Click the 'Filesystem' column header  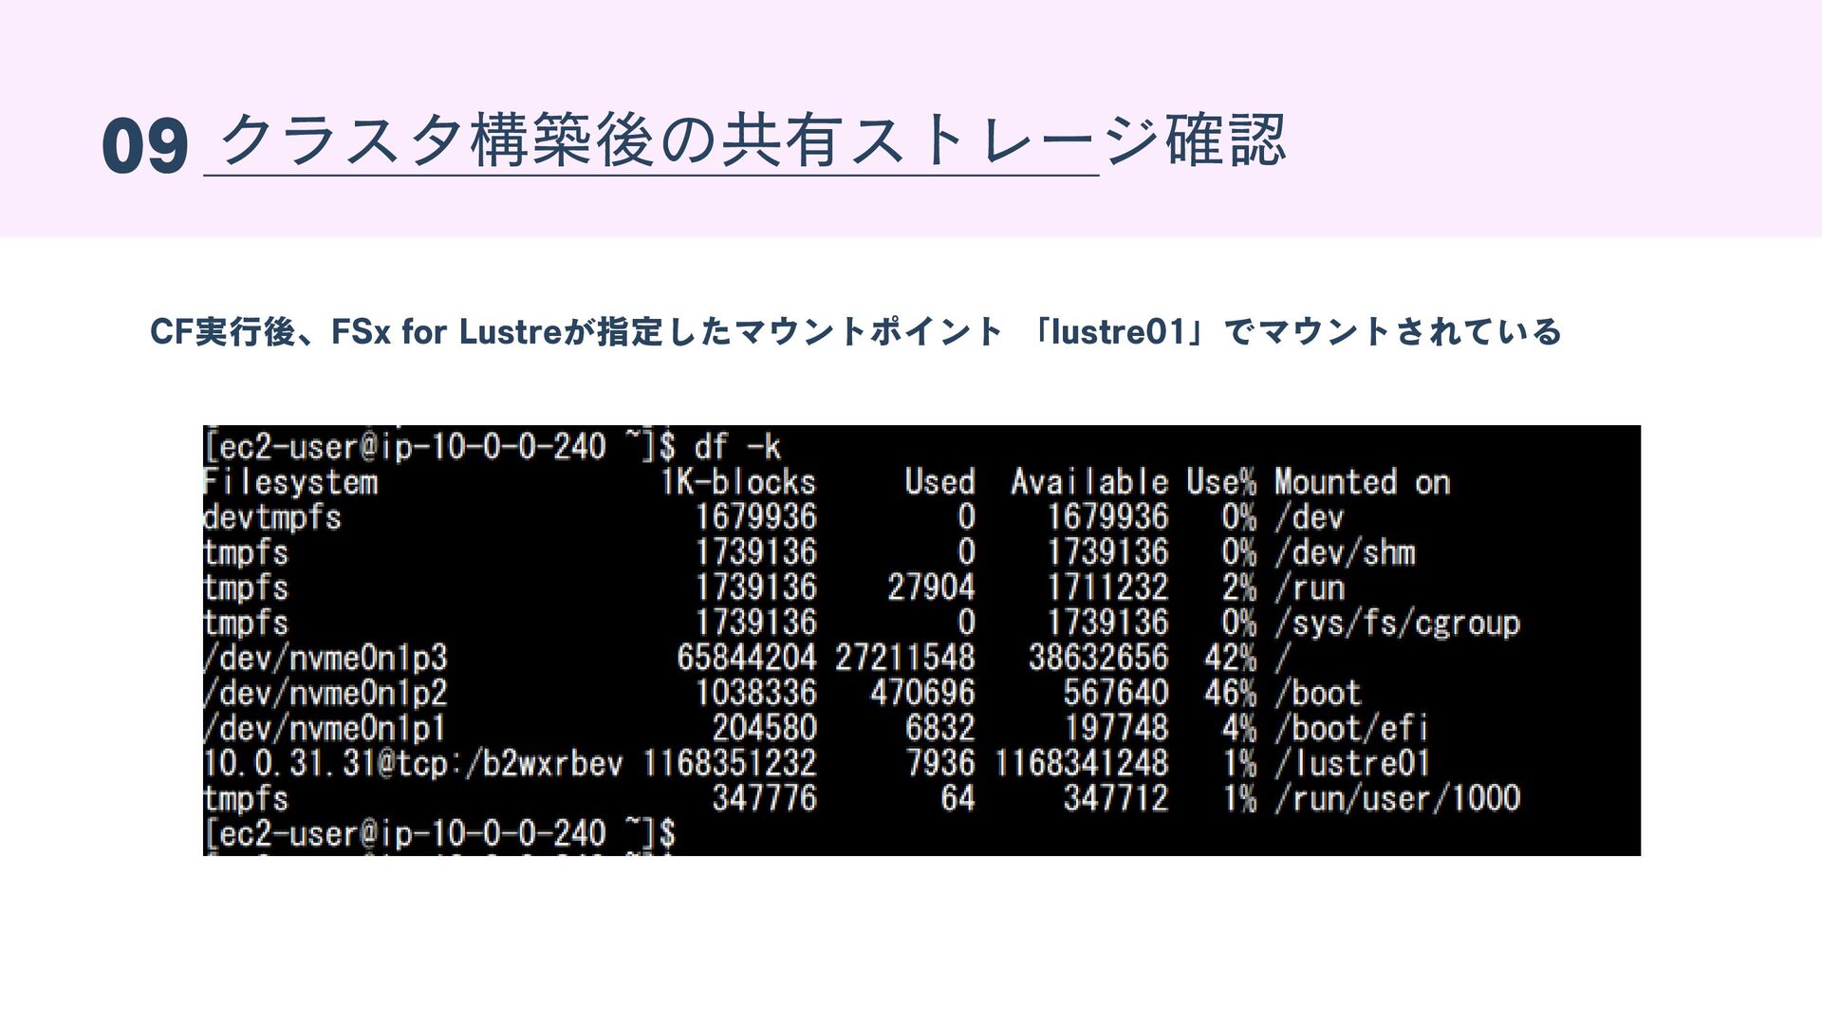coord(290,482)
